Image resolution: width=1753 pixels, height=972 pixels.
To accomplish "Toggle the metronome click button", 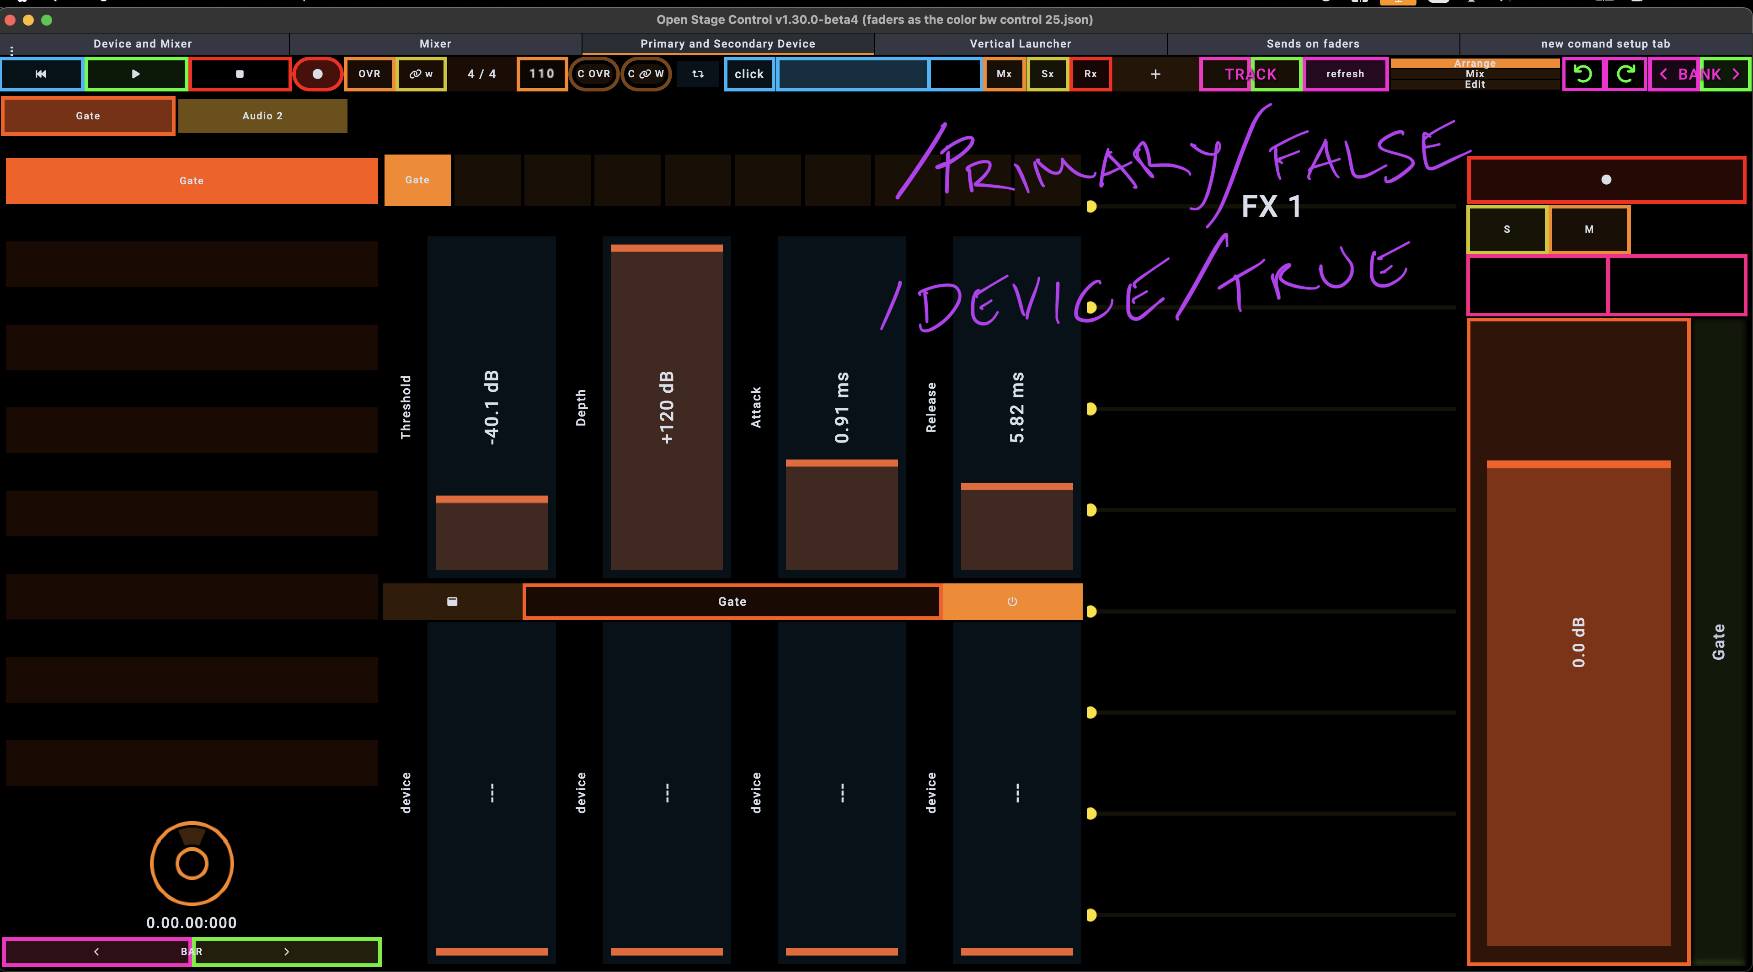I will click(x=748, y=74).
